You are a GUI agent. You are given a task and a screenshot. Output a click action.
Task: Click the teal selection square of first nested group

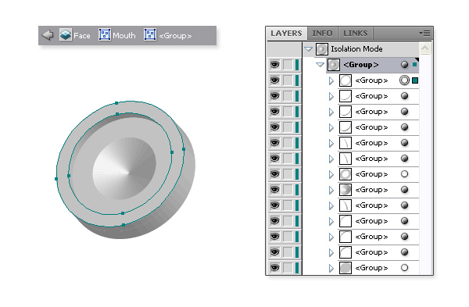415,80
